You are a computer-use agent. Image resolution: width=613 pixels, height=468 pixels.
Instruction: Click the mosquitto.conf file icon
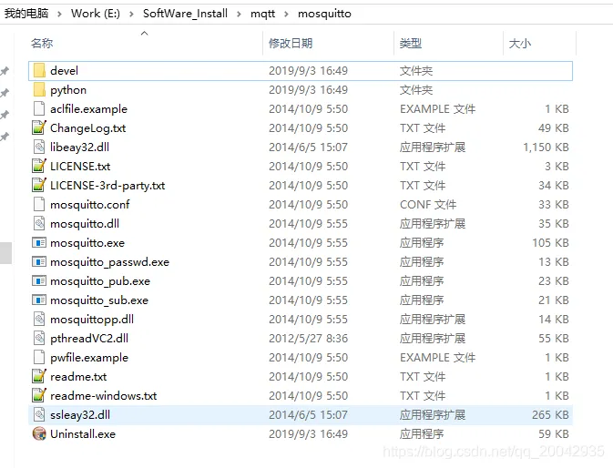click(39, 205)
